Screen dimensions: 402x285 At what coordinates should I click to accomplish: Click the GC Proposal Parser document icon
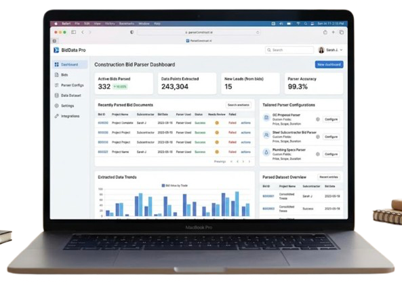click(266, 118)
